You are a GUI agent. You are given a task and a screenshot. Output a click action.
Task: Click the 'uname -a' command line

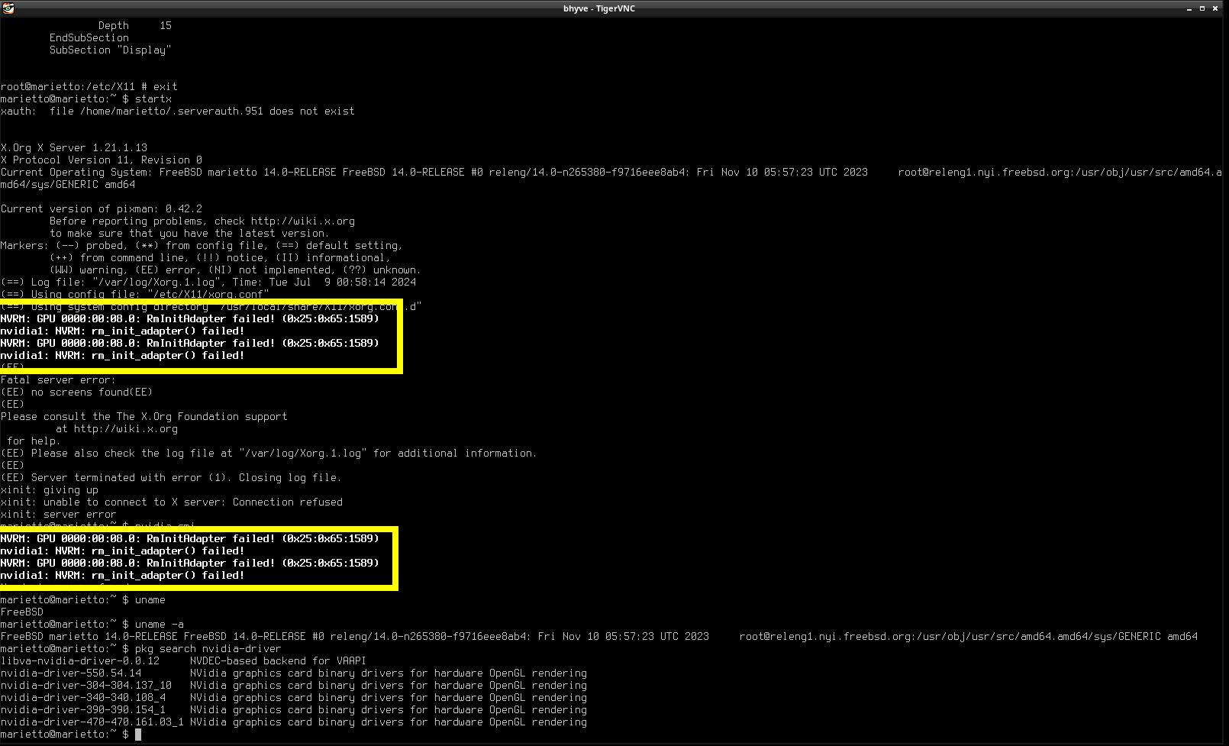tap(92, 625)
